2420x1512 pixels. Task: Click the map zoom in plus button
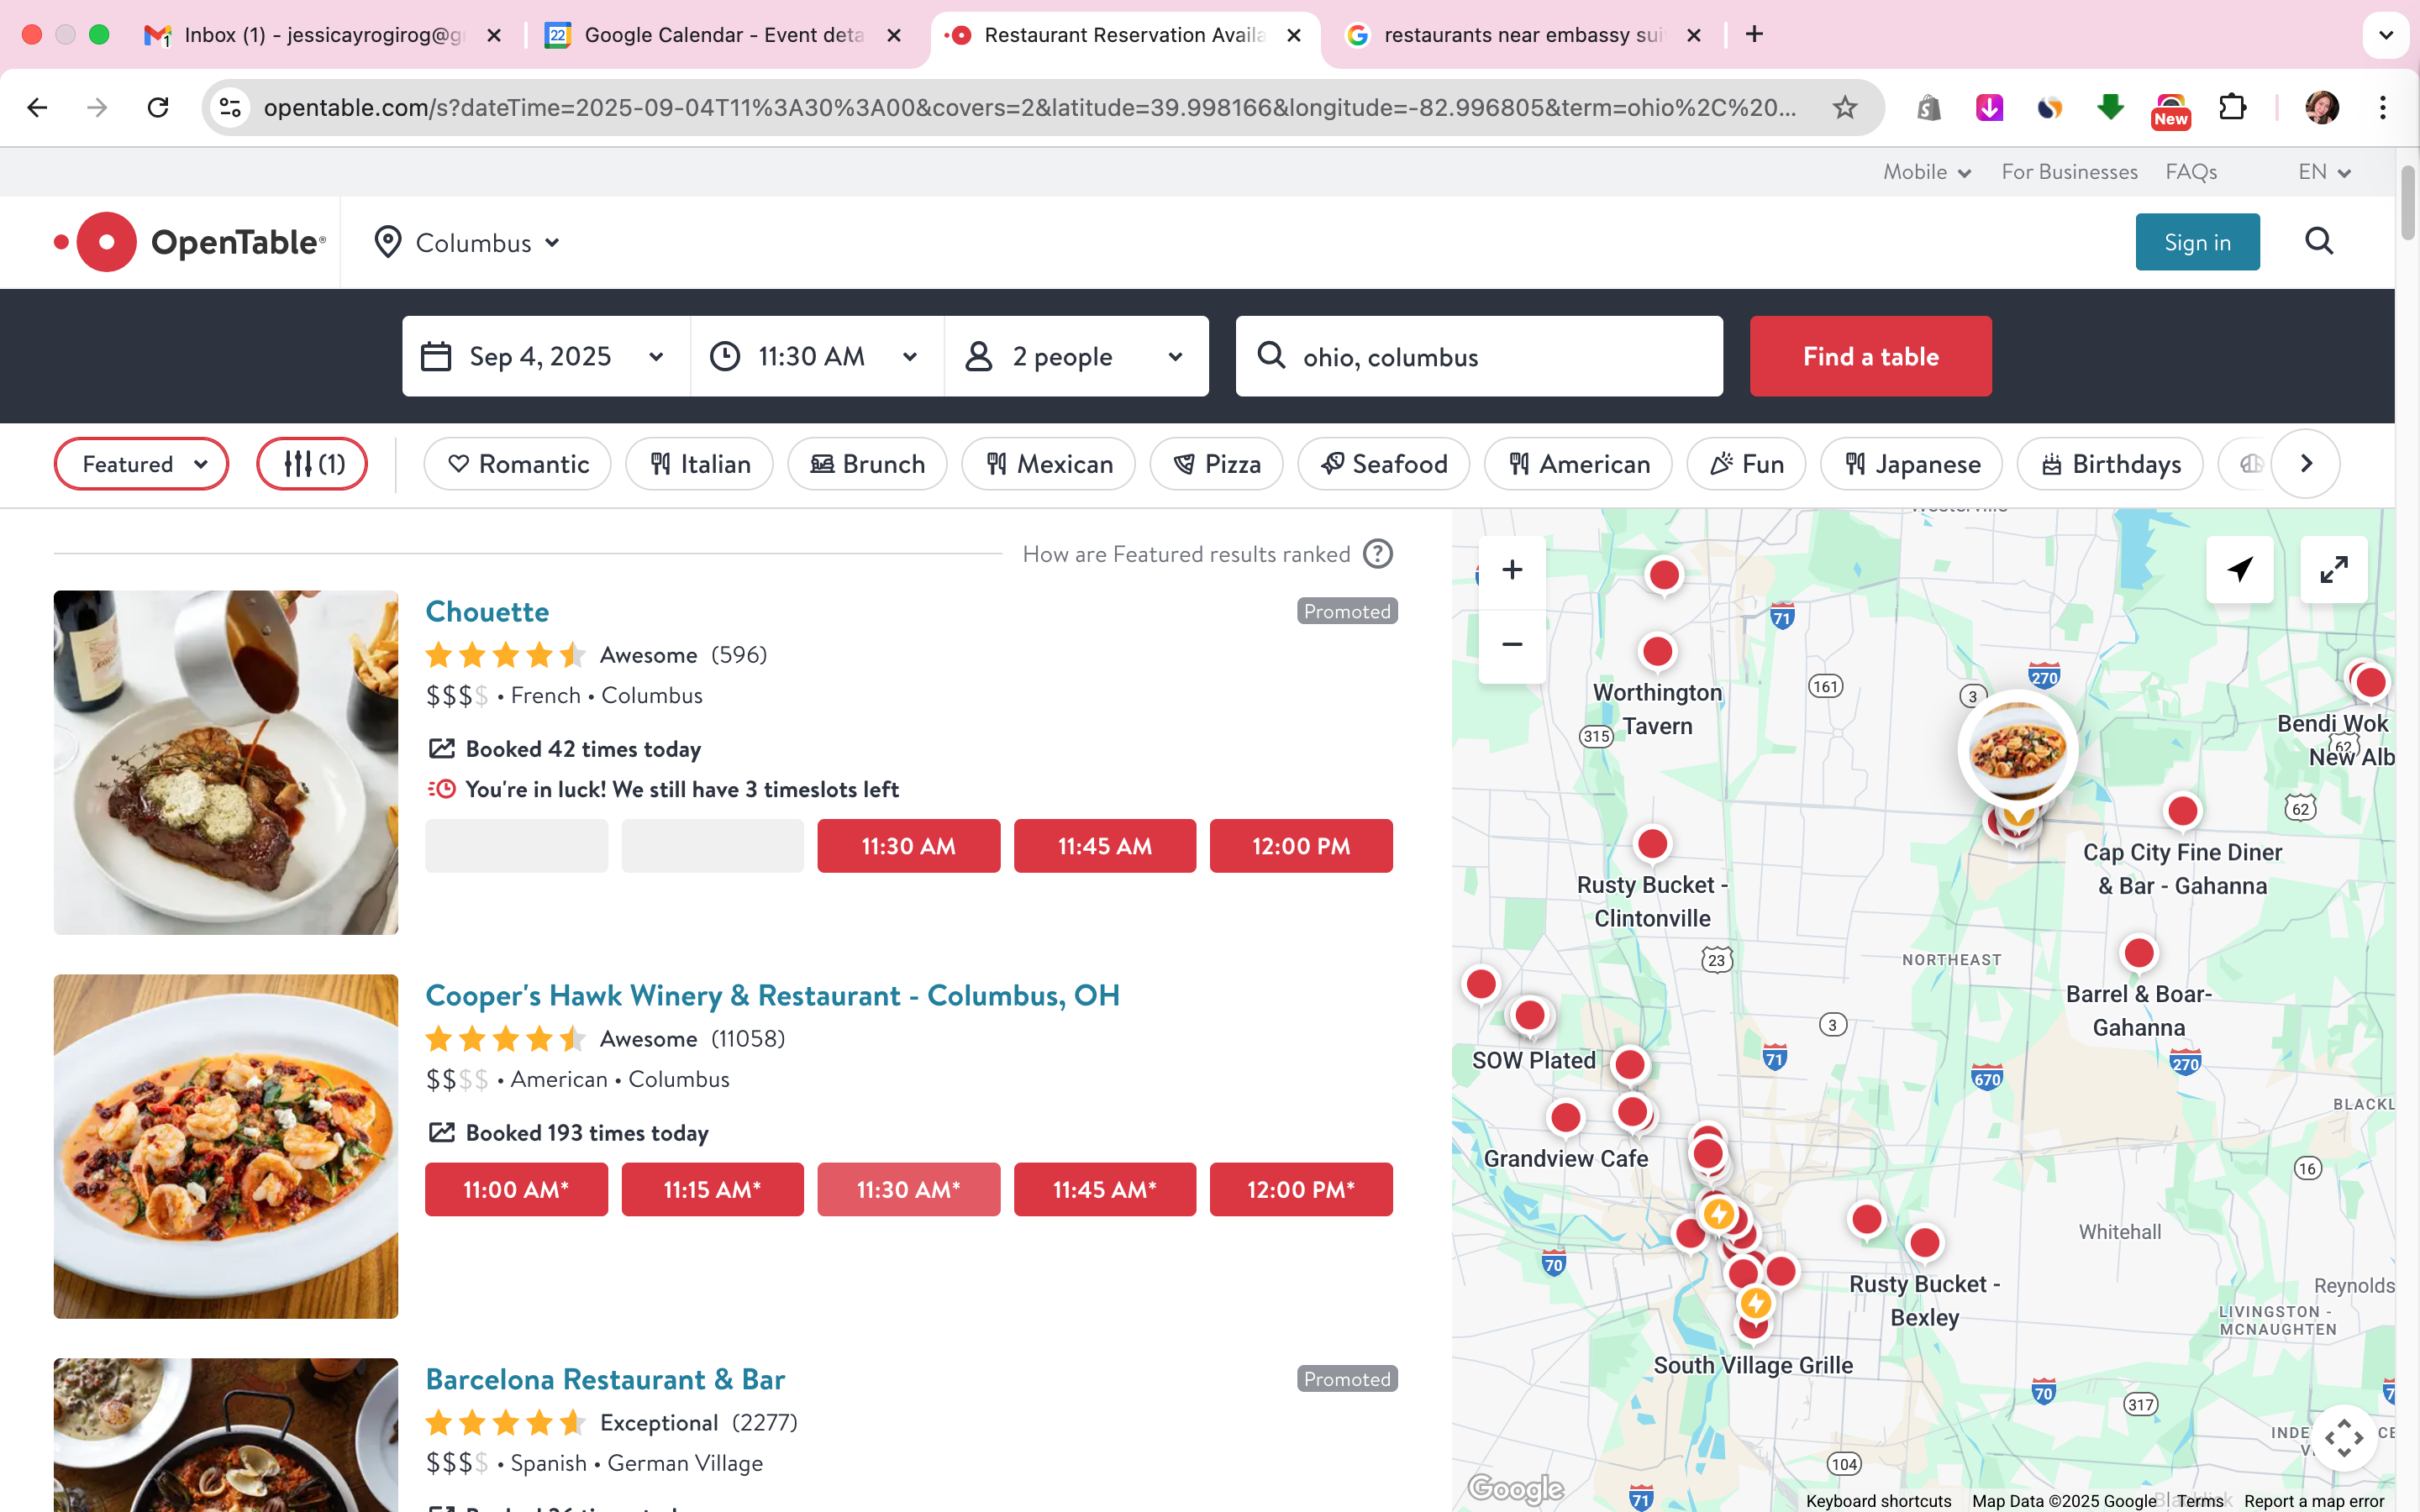(1512, 570)
